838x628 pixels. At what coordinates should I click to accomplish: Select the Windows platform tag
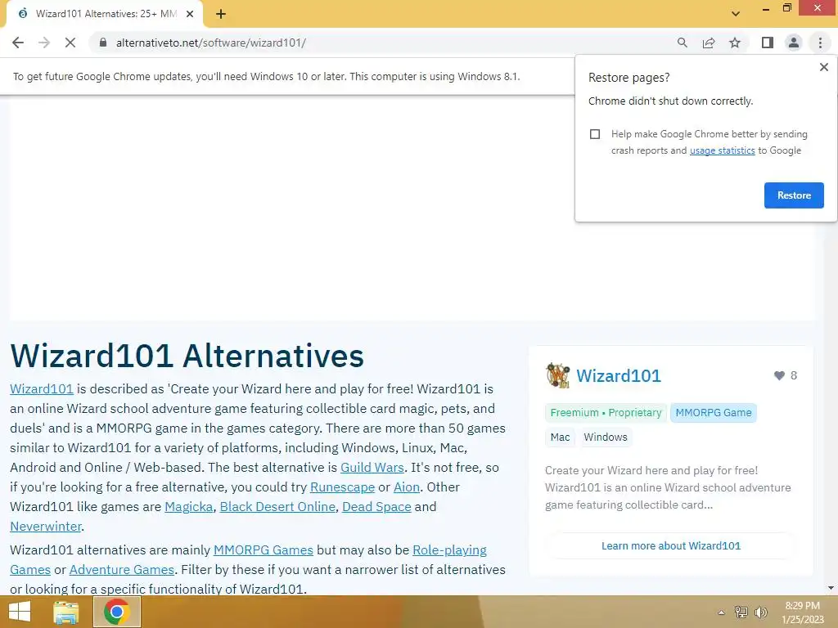pos(605,437)
